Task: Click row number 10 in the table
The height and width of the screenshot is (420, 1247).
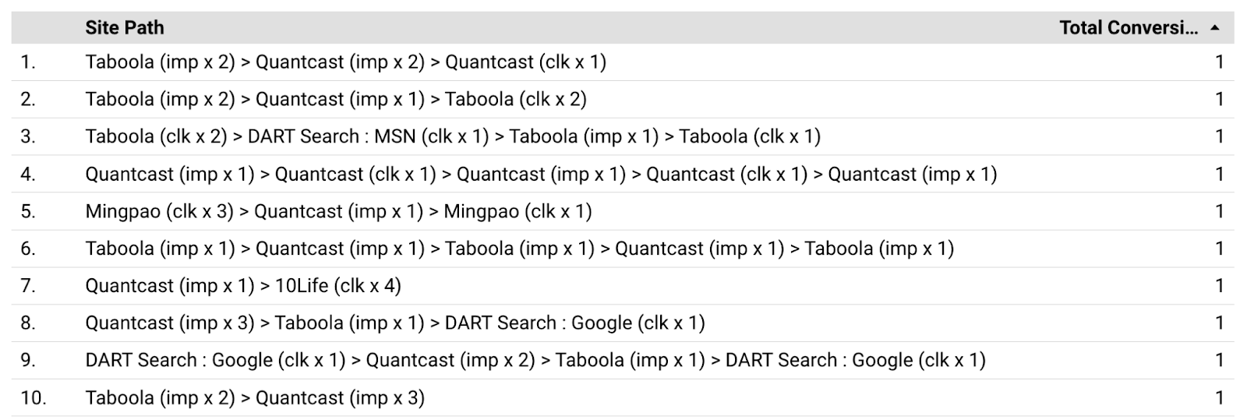Action: [x=33, y=398]
